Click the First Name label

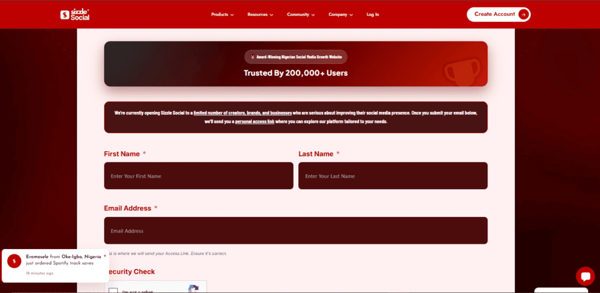click(x=122, y=154)
